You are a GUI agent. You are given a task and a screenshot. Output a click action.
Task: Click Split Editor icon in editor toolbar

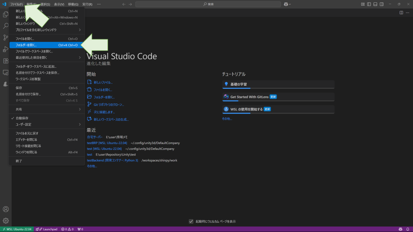(401, 12)
